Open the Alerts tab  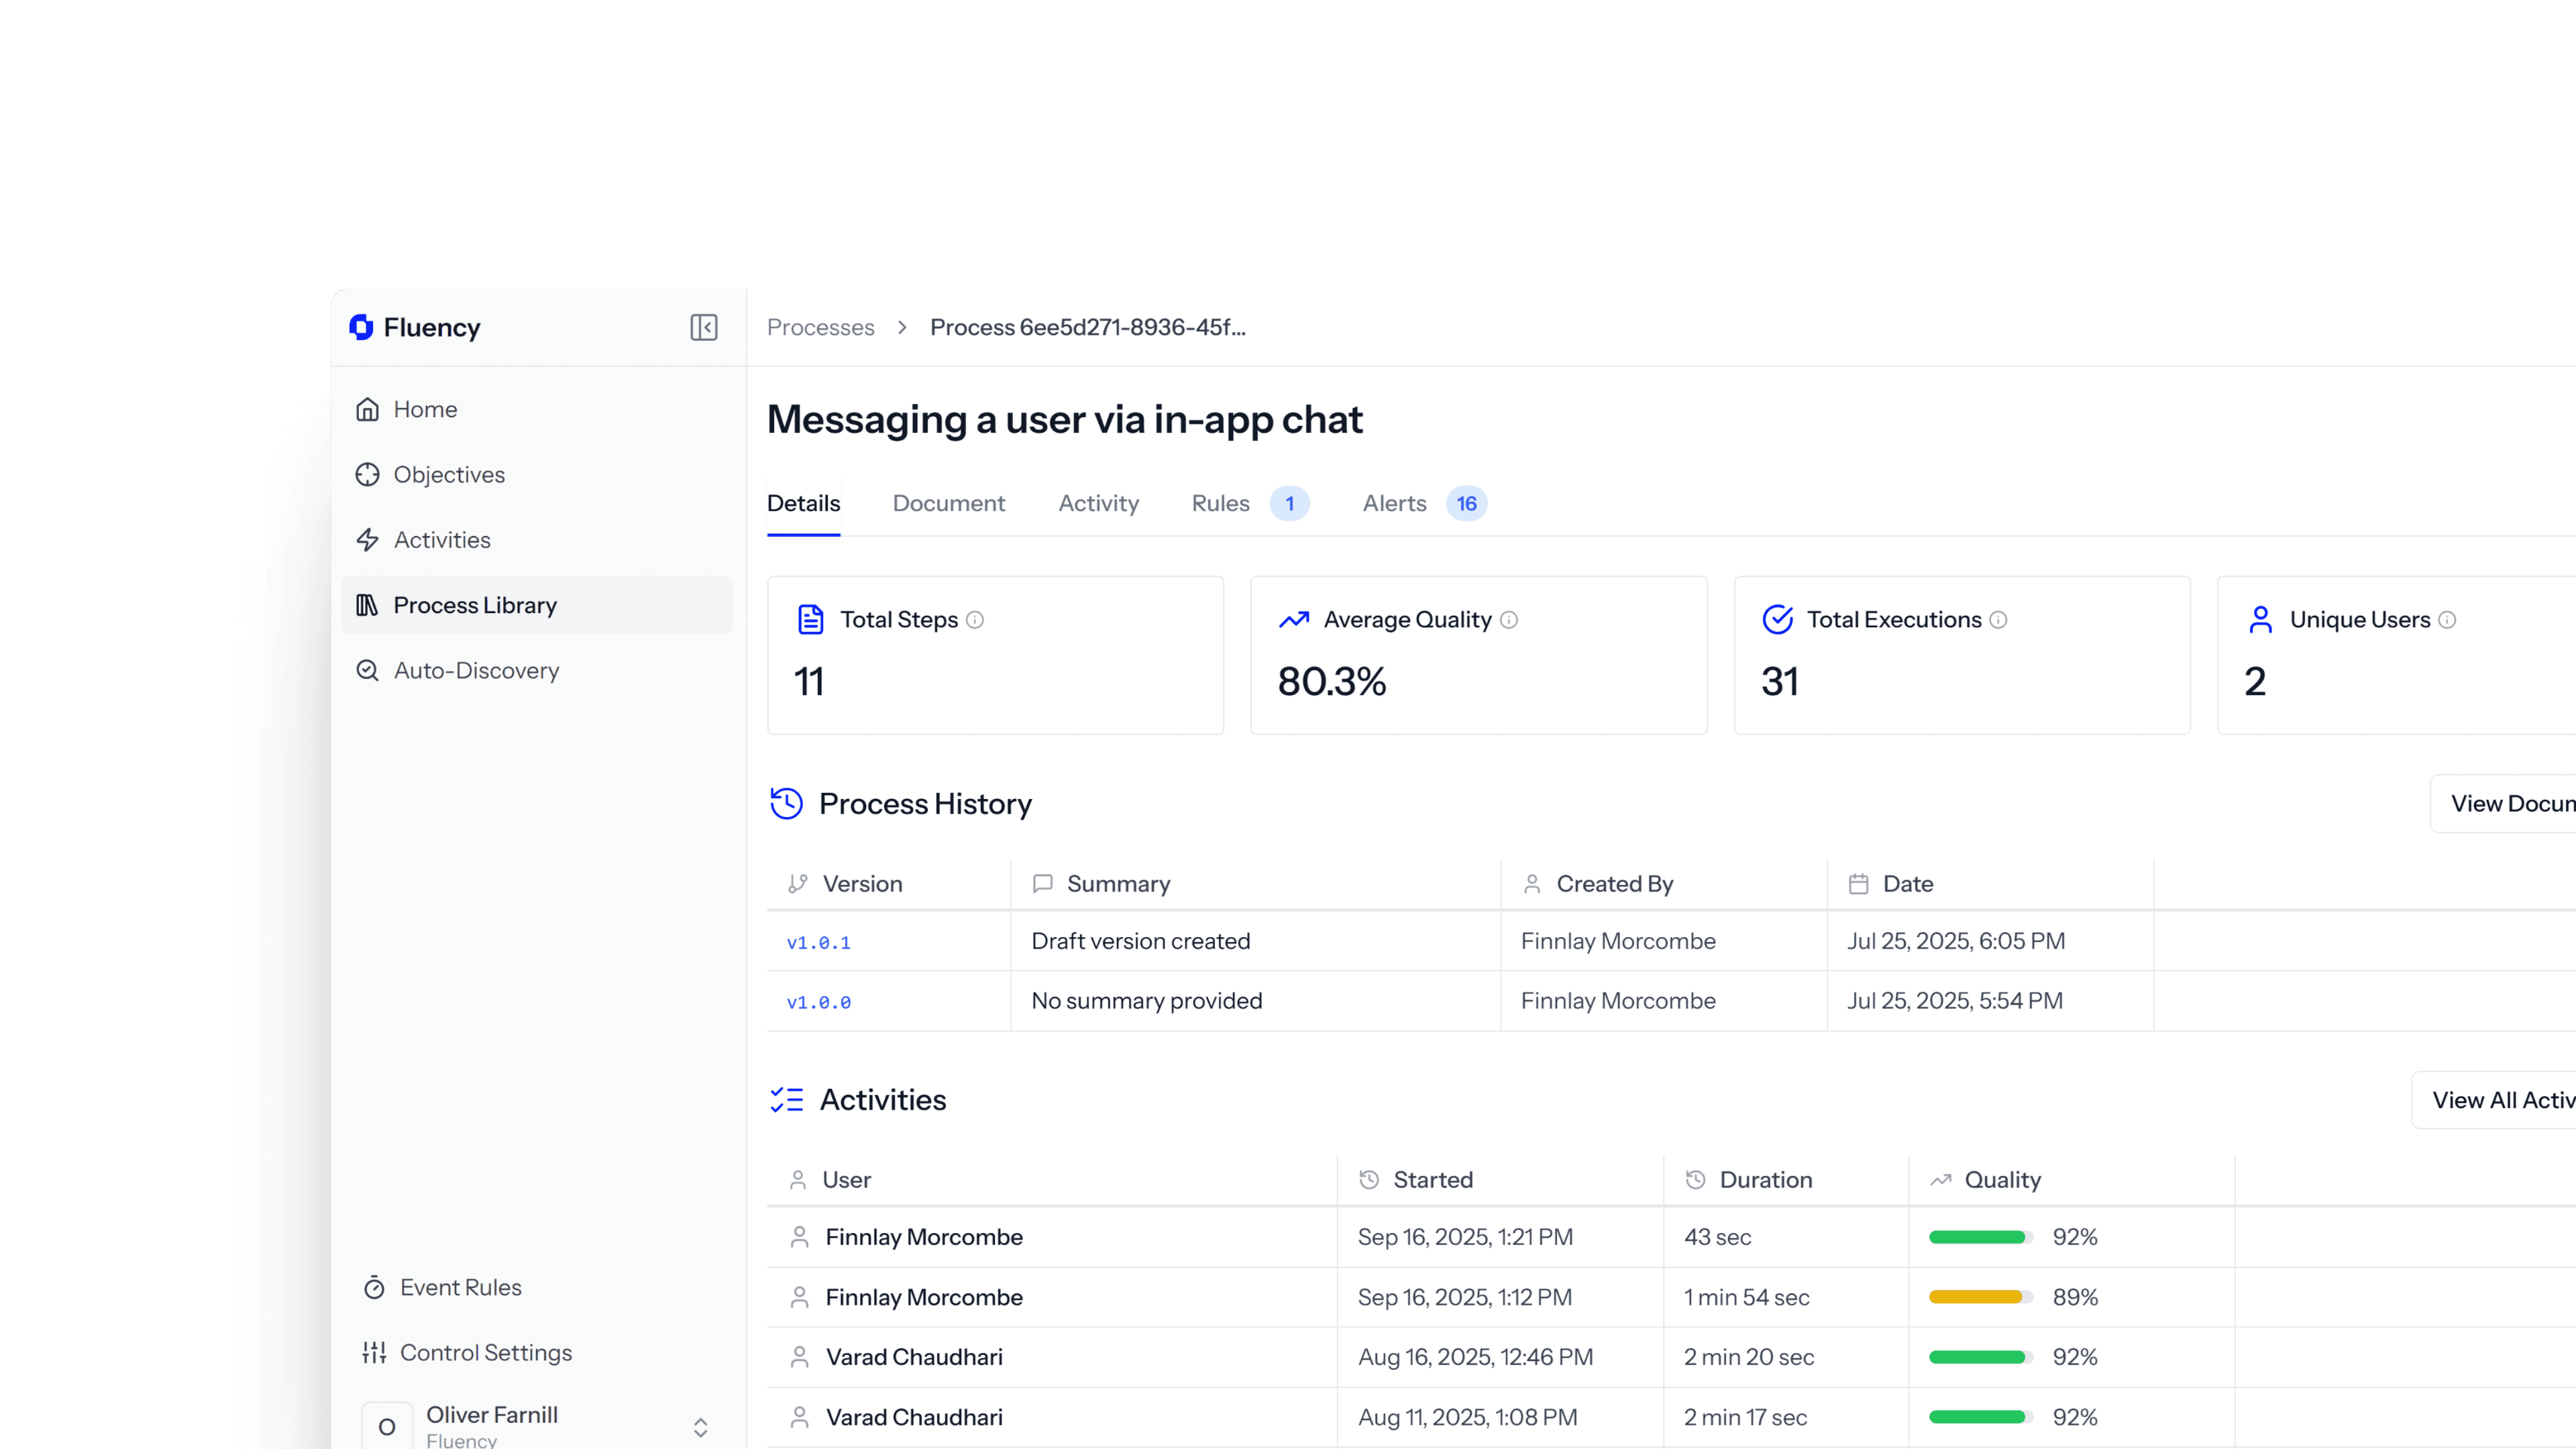pos(1394,503)
